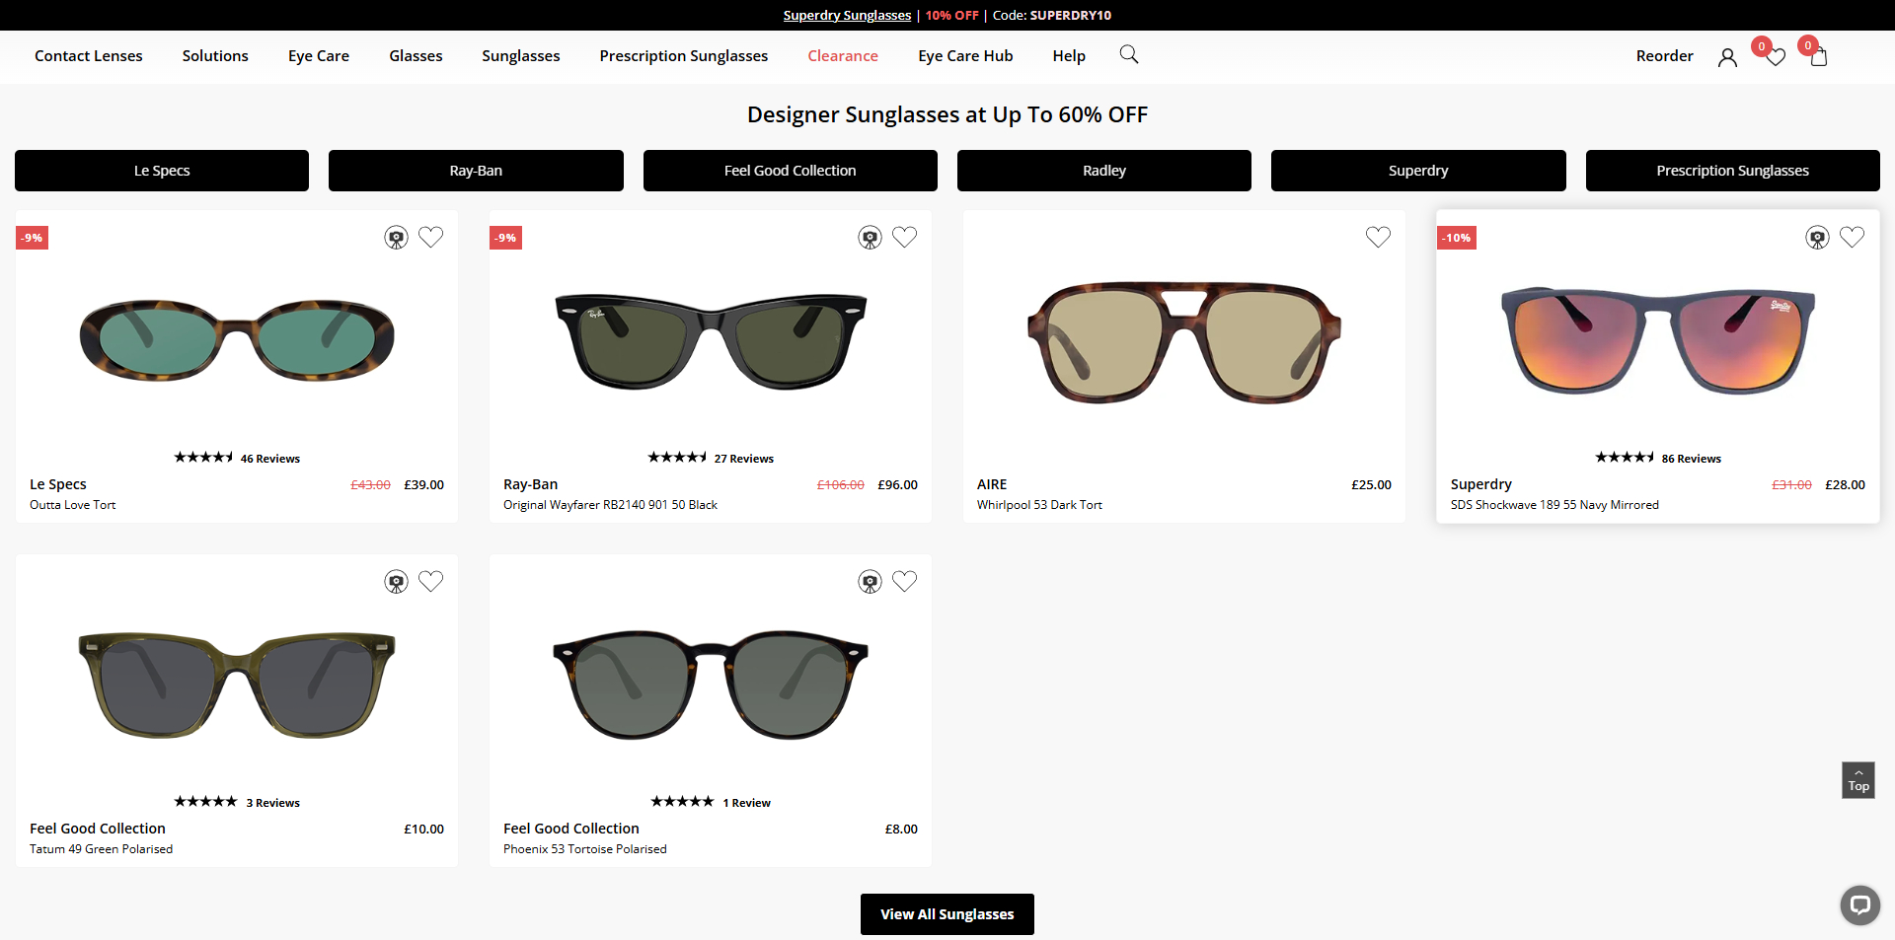This screenshot has height=940, width=1895.
Task: Open the user account icon
Action: (x=1727, y=57)
